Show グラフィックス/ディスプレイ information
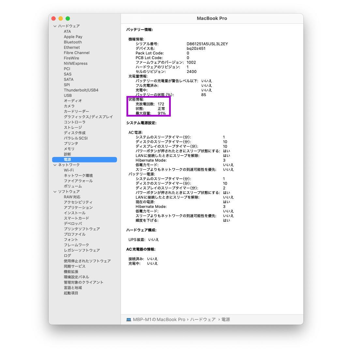Screen dimensions: 352x351 88,117
